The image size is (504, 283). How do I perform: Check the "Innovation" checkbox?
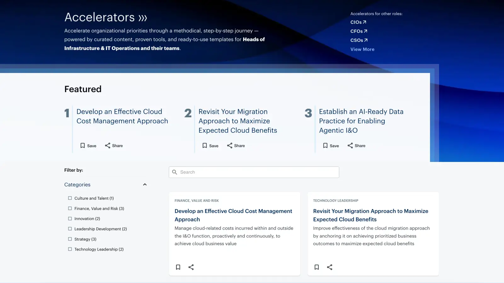coord(70,219)
